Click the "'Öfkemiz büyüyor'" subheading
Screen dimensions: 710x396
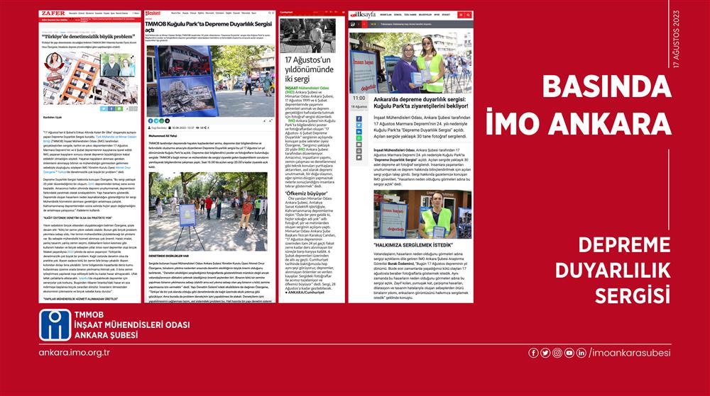click(x=306, y=193)
